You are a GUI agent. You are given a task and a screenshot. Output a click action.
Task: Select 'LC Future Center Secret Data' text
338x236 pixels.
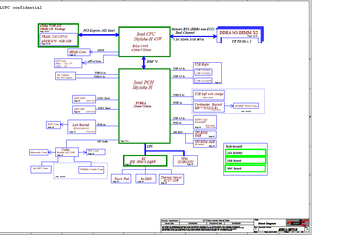(216, 221)
